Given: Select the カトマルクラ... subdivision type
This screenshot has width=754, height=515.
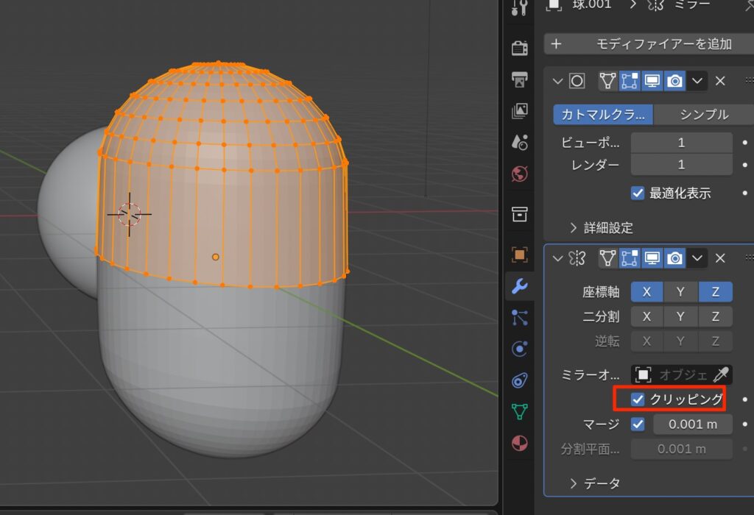Looking at the screenshot, I should point(603,115).
